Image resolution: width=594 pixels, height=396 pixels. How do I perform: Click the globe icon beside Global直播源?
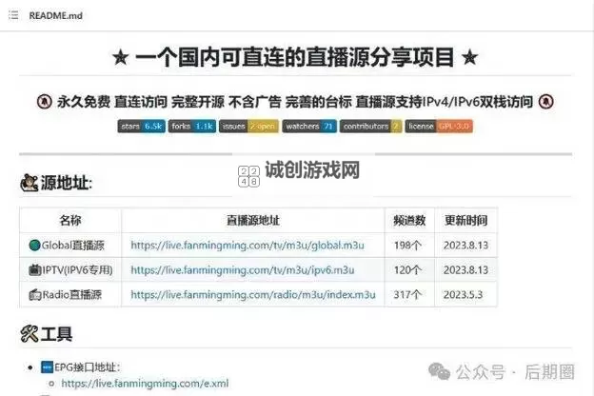[x=34, y=246]
